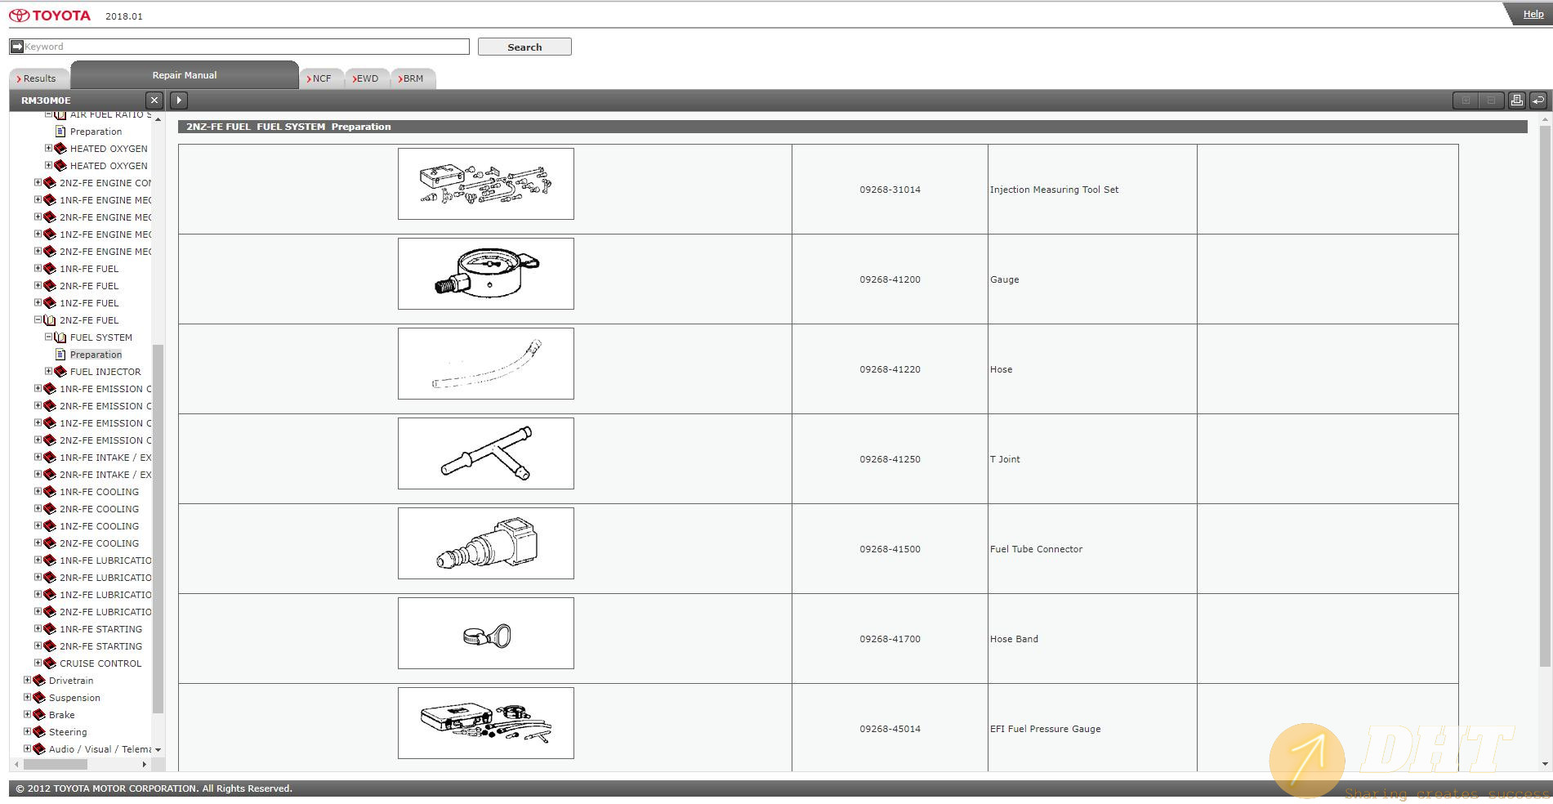This screenshot has width=1553, height=804.
Task: Open the Hose illustration
Action: click(485, 364)
